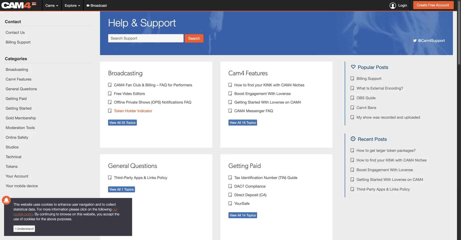
Task: Click document icon beside My show was recorded
Action: coord(352,117)
